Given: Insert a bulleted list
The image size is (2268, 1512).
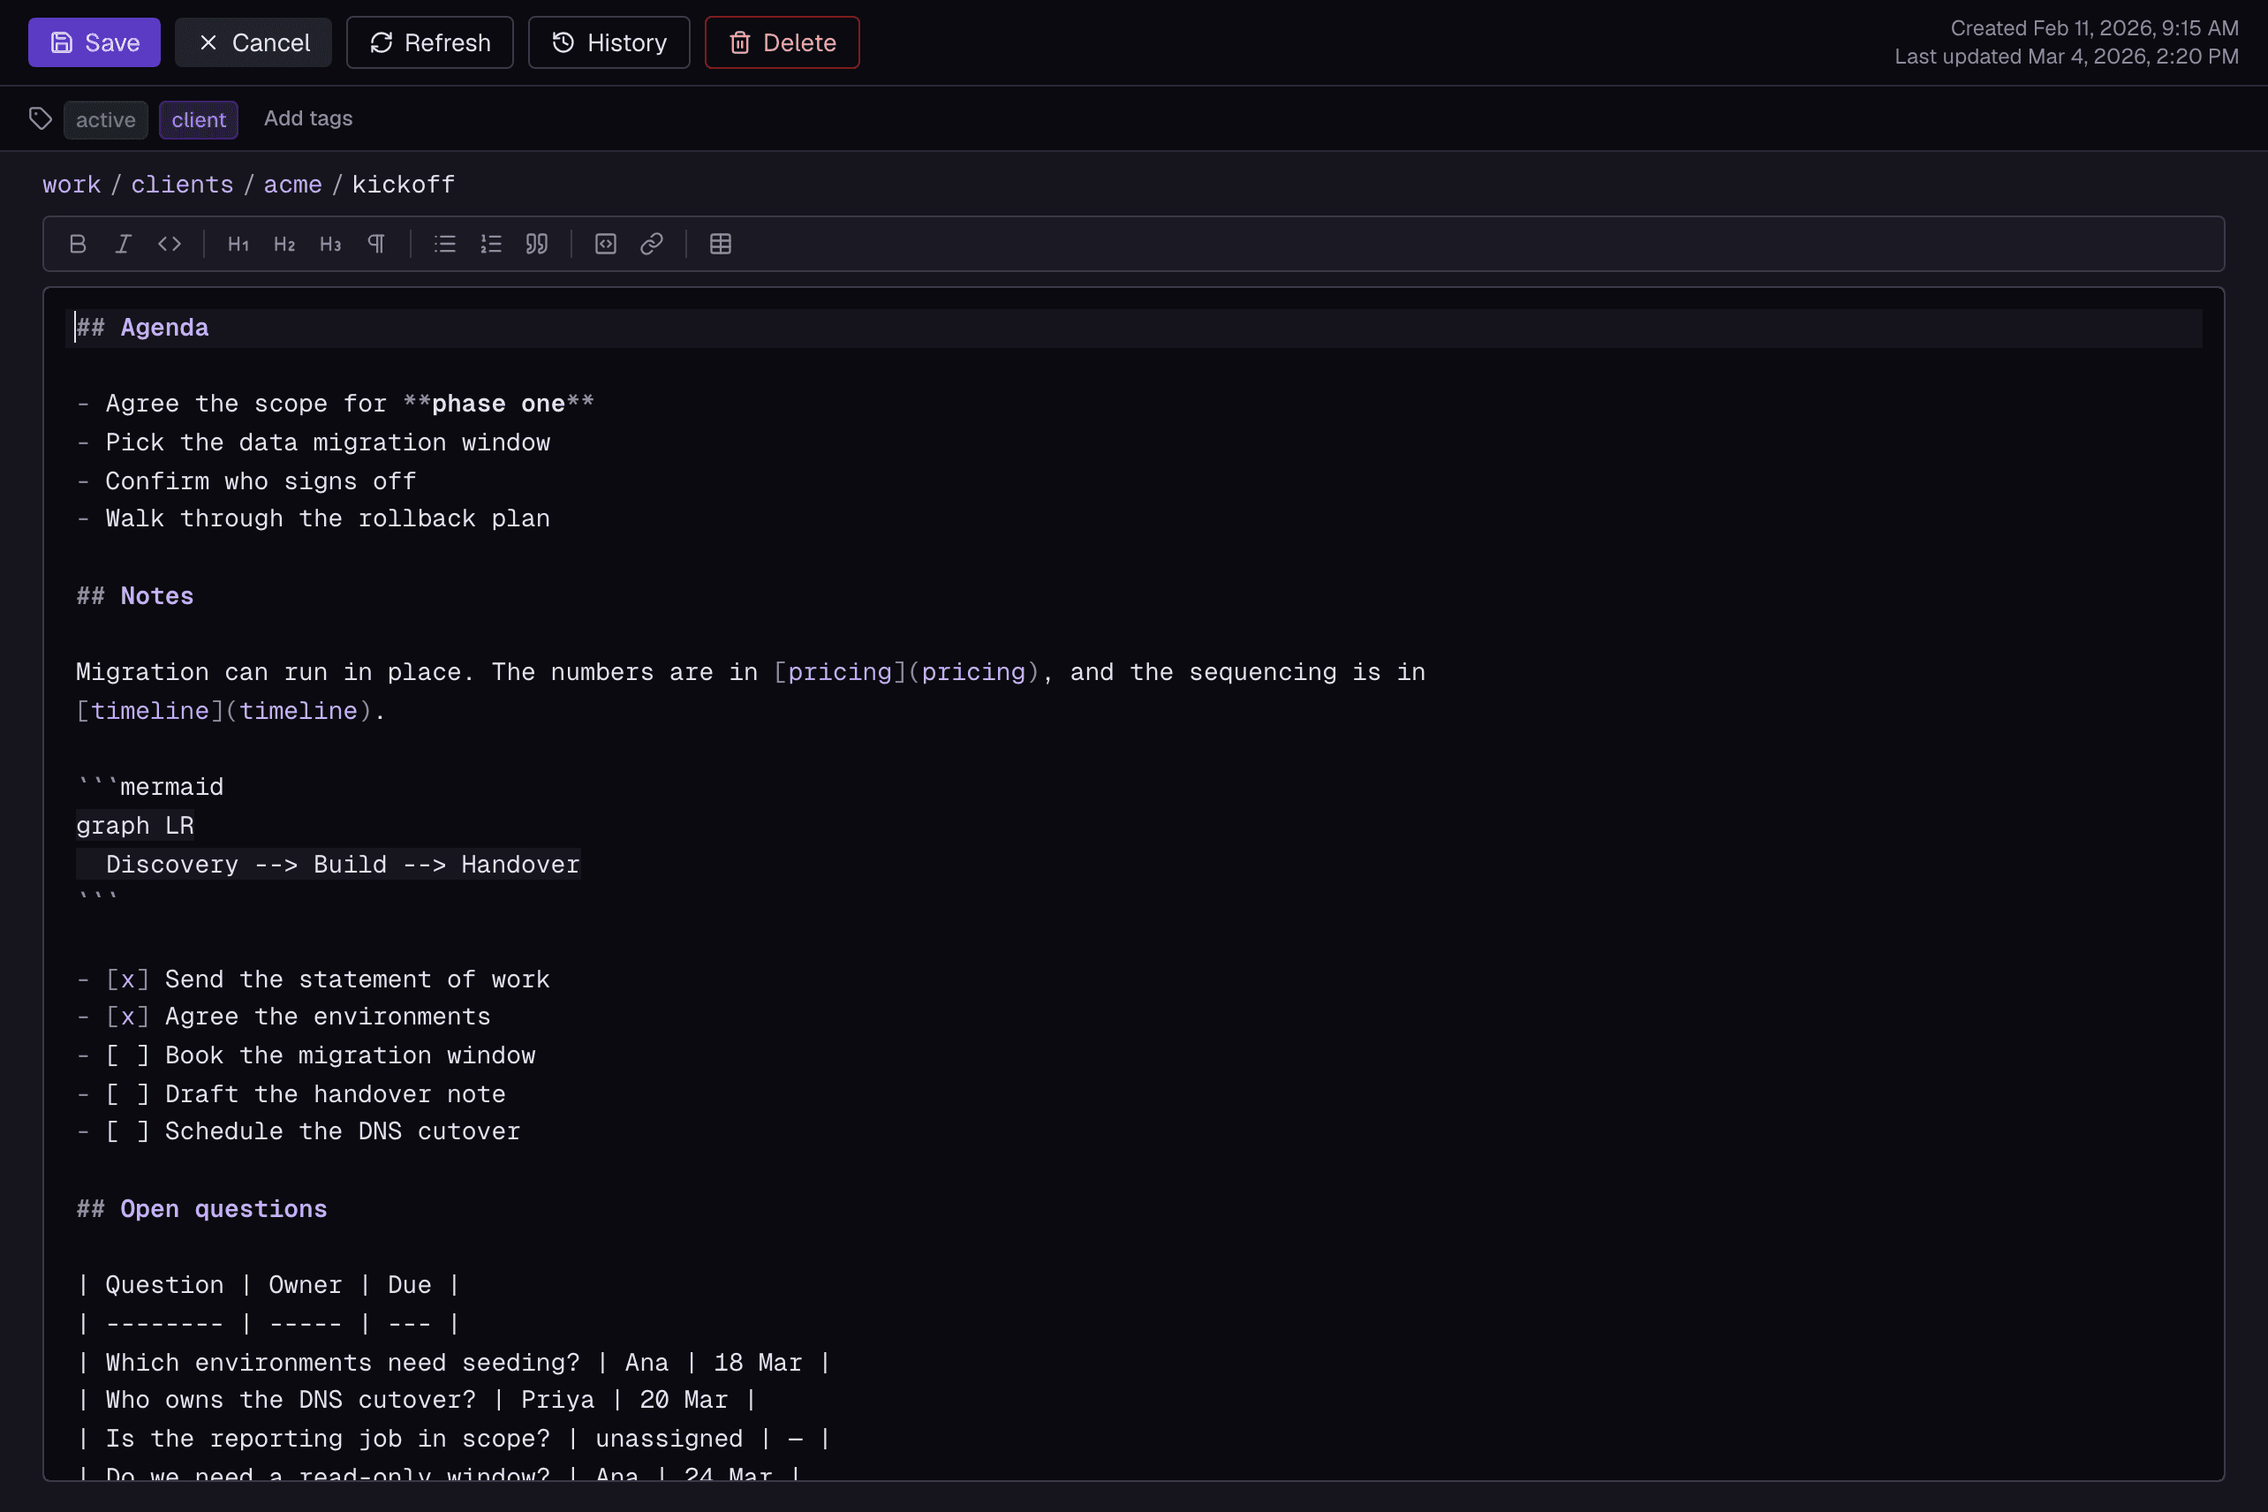Looking at the screenshot, I should tap(444, 244).
